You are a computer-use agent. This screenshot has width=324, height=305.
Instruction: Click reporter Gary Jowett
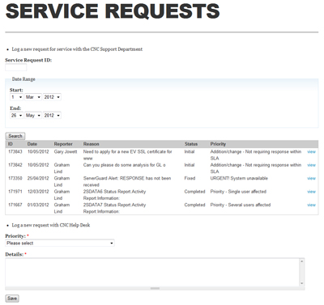66,152
